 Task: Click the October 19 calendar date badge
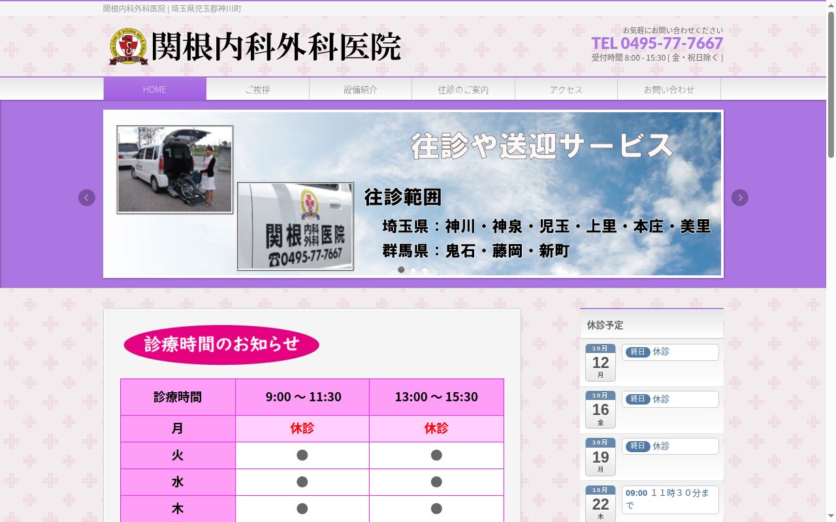tap(600, 457)
